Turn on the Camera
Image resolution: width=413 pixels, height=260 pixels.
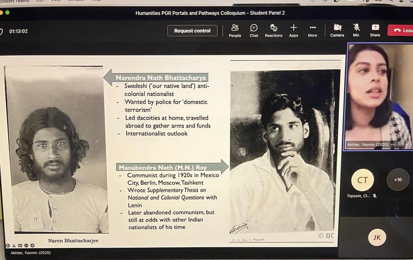(x=337, y=30)
